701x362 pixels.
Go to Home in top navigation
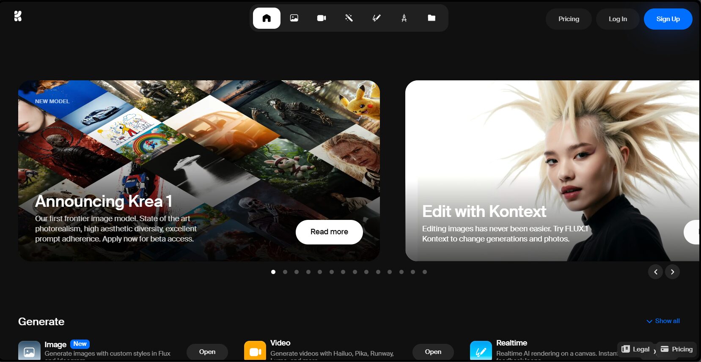click(x=267, y=18)
